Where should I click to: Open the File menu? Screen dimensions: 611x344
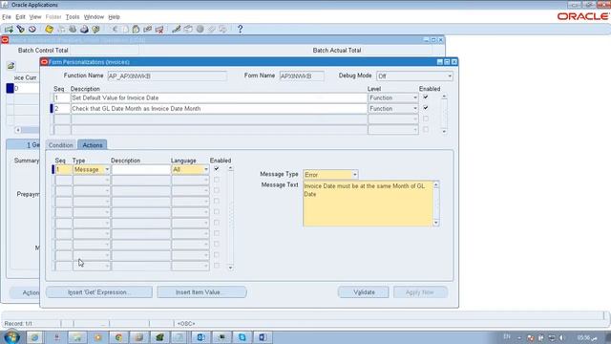(x=7, y=17)
